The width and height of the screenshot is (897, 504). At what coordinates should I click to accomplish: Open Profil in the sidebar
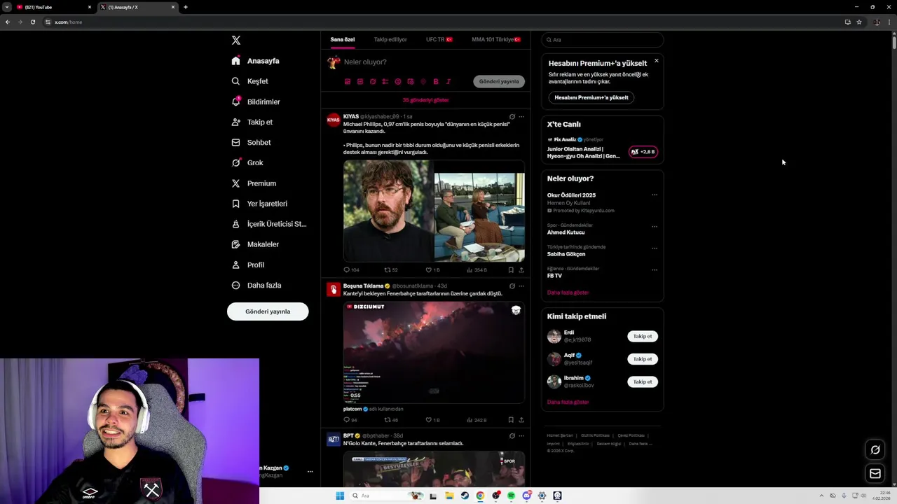point(248,265)
